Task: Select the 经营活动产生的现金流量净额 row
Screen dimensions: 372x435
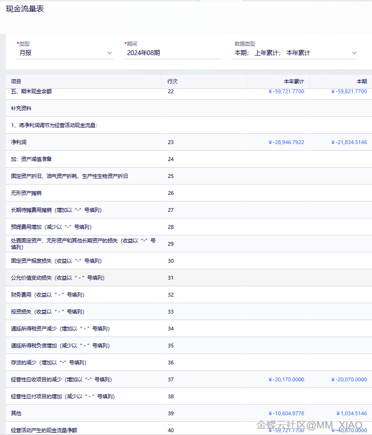Action: 189,428
